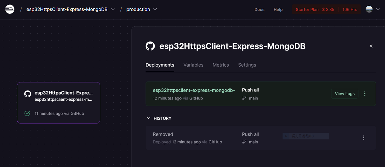Open the user avatar menu
Screen dimensions: 385x167
373,9
